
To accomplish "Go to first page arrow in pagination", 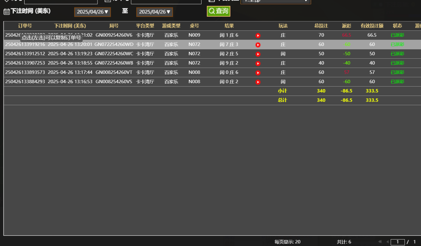I will pos(380,242).
